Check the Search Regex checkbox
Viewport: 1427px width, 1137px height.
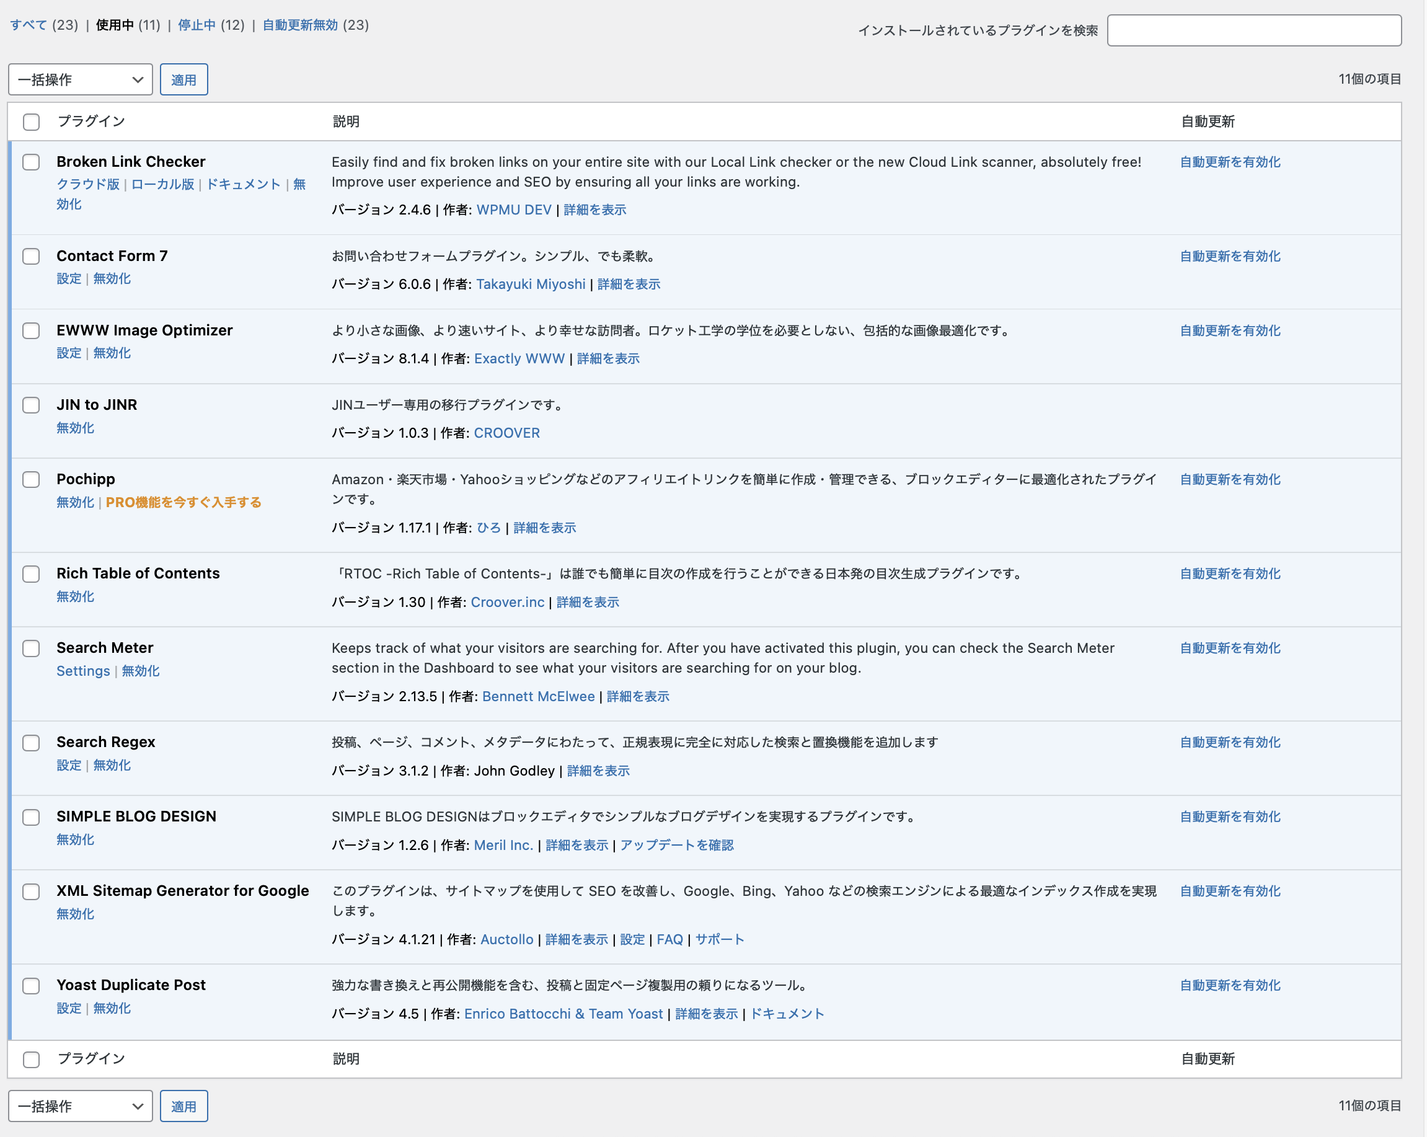31,743
